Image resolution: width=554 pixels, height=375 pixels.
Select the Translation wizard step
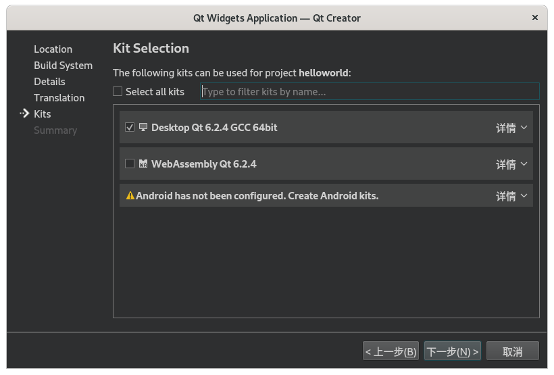click(59, 98)
